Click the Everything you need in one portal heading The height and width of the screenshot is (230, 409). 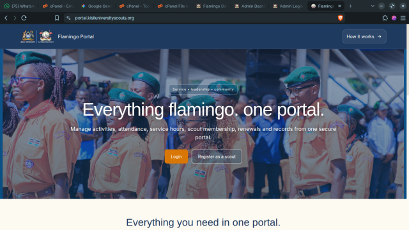pyautogui.click(x=203, y=222)
